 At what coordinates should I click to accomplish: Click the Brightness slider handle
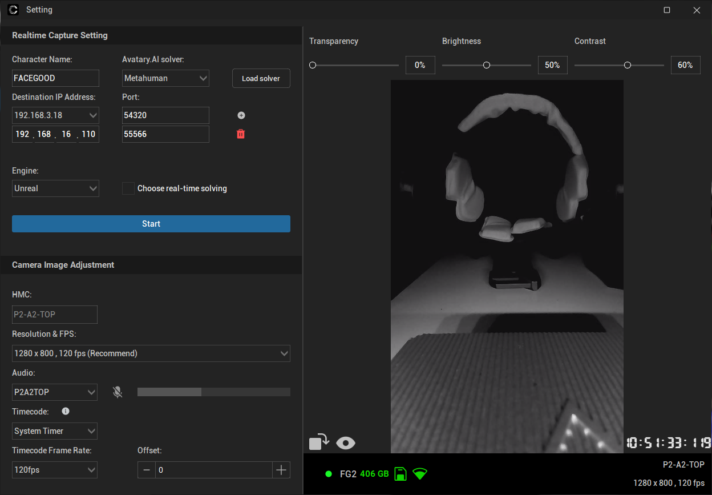487,65
